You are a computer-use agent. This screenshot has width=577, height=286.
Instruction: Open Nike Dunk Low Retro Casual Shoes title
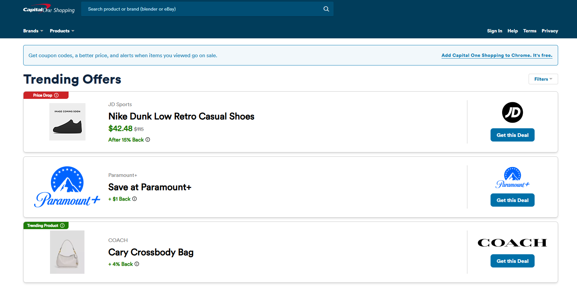click(x=181, y=116)
